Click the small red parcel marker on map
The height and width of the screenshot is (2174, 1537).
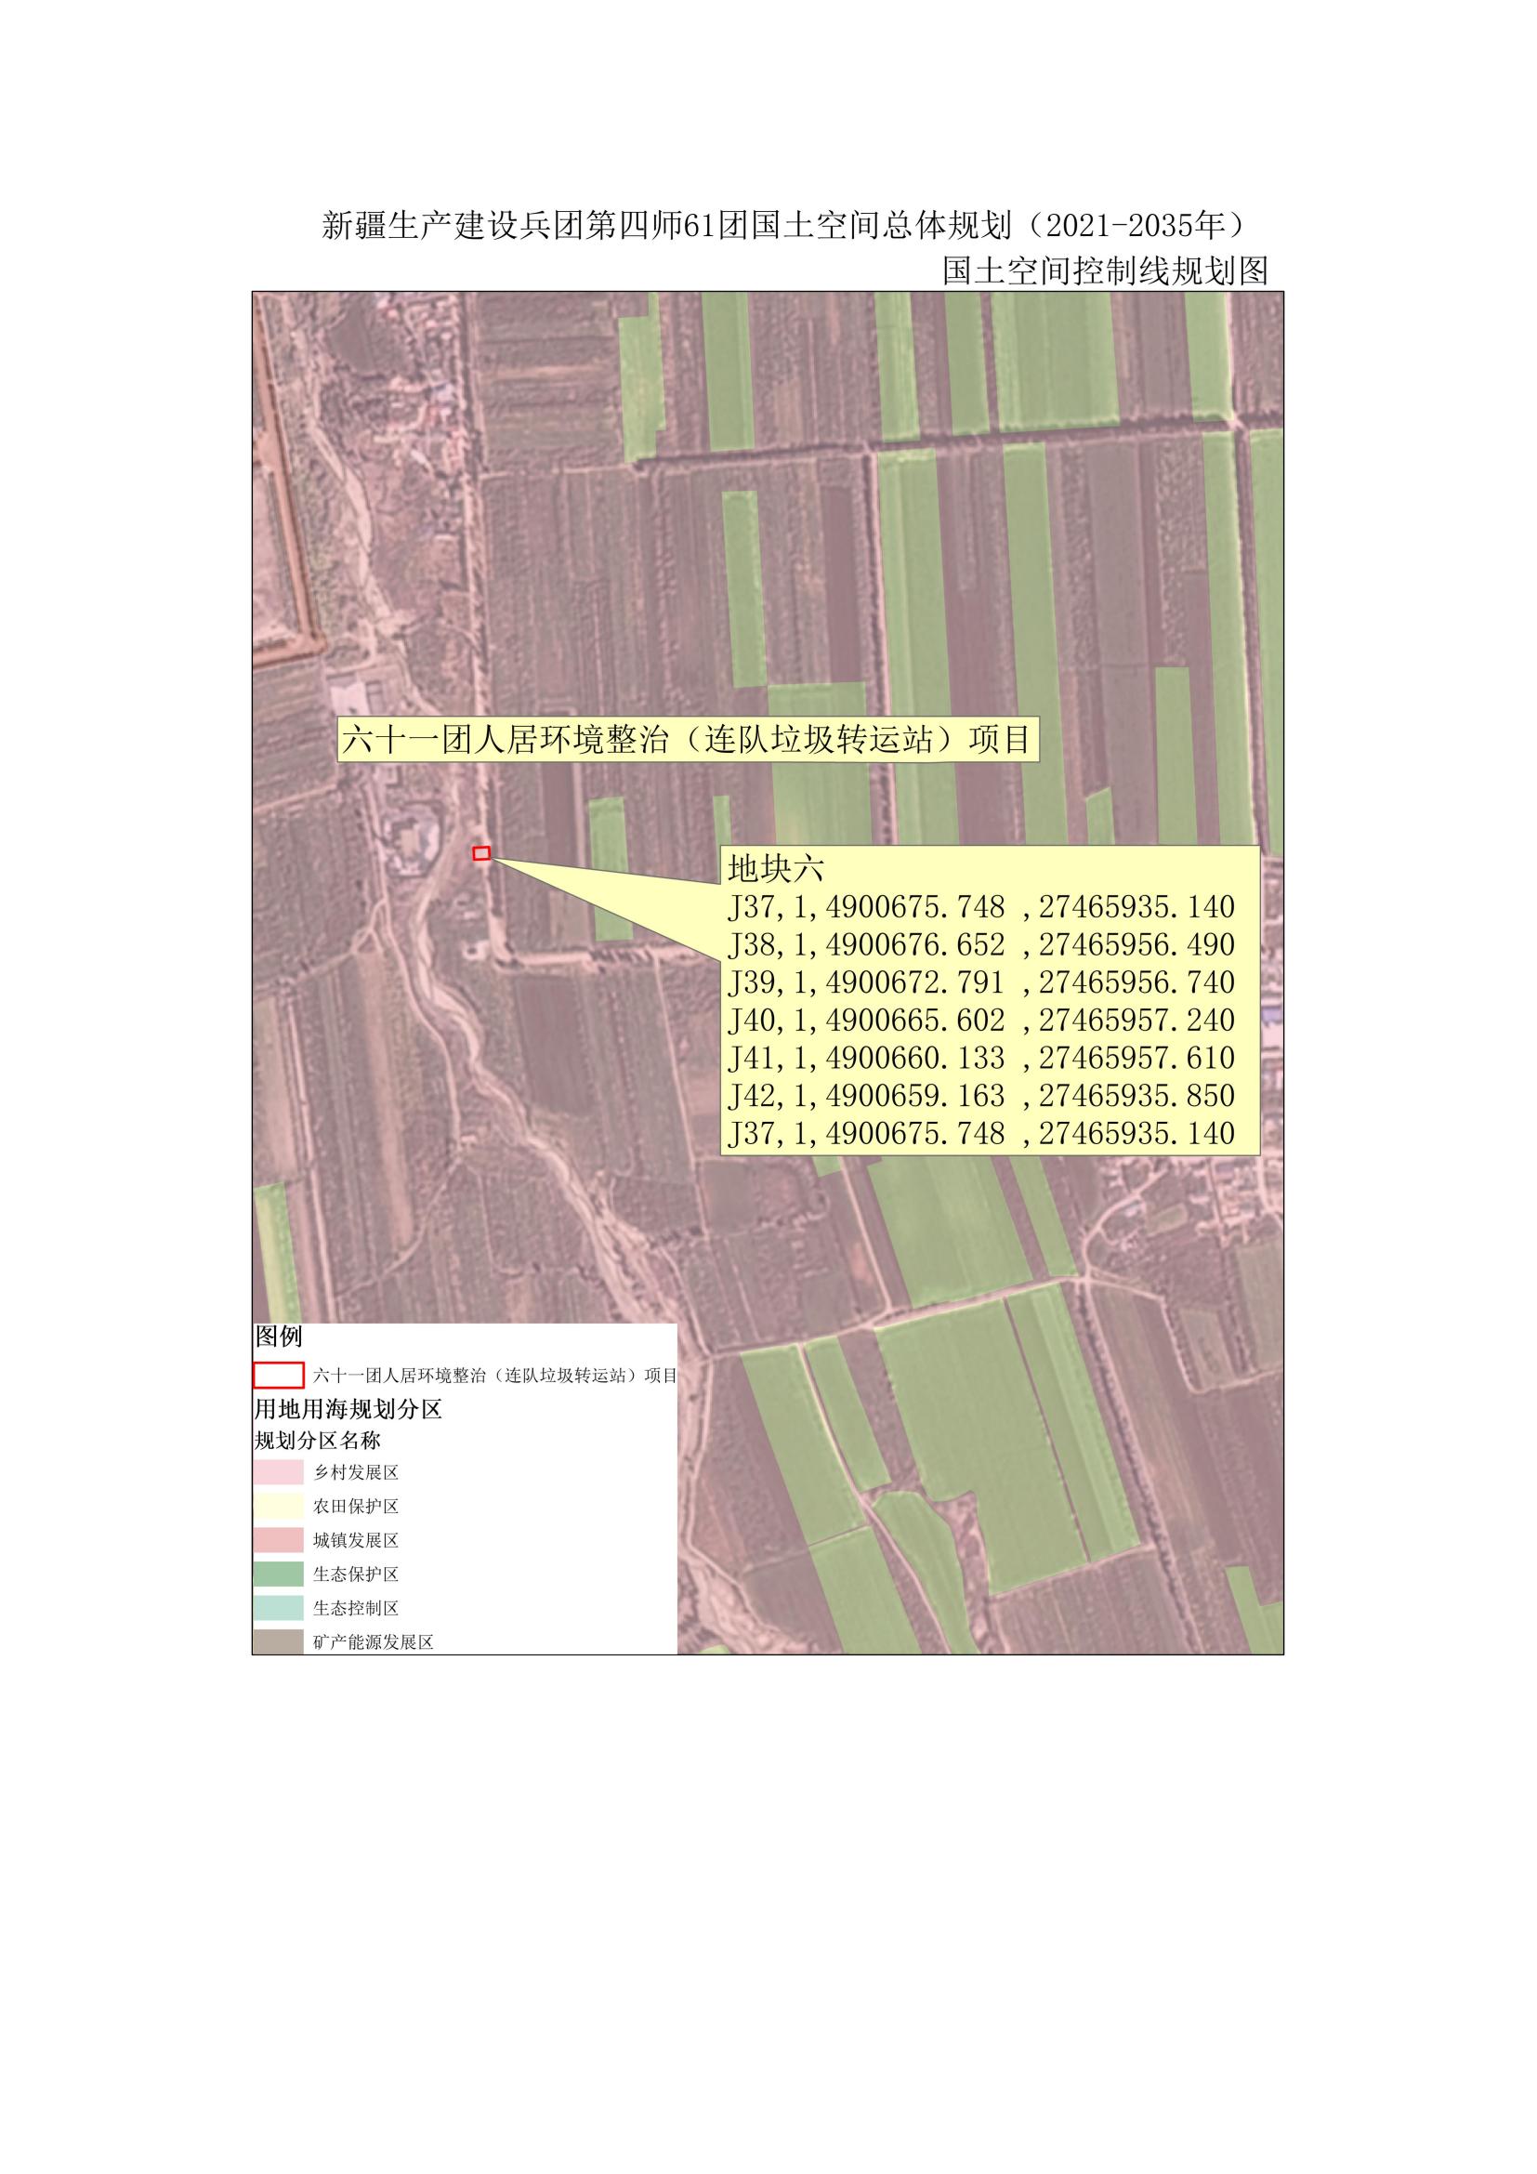click(x=481, y=853)
